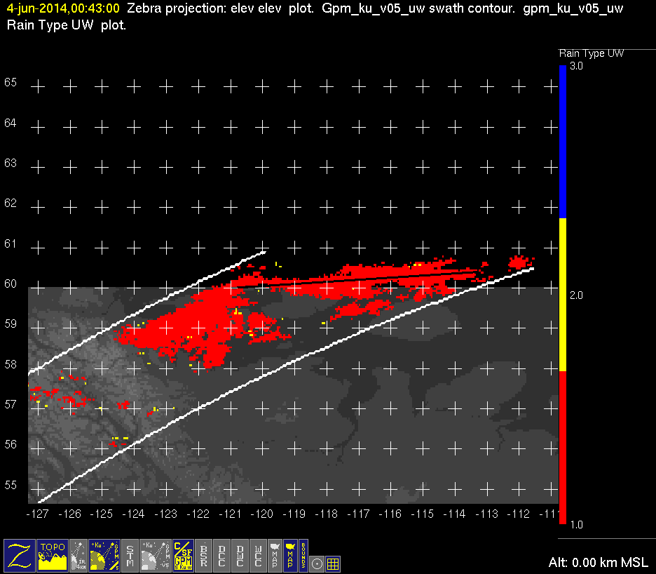Click the Zebra Z main icon
The height and width of the screenshot is (574, 656).
pos(19,555)
